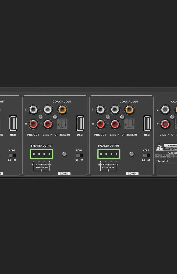Click the ZONE 3 label
This screenshot has width=177, height=274.
[x=64, y=174]
